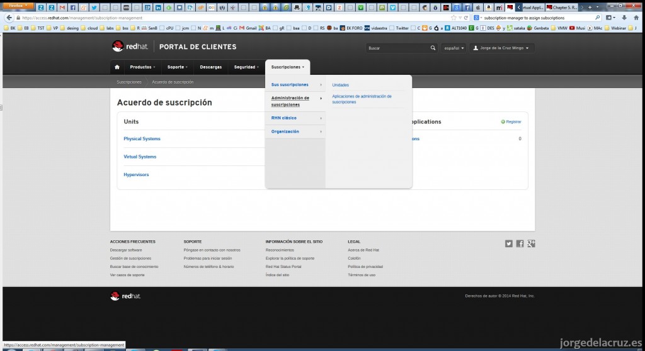Select Administración de suscripciones menu item

tap(295, 101)
